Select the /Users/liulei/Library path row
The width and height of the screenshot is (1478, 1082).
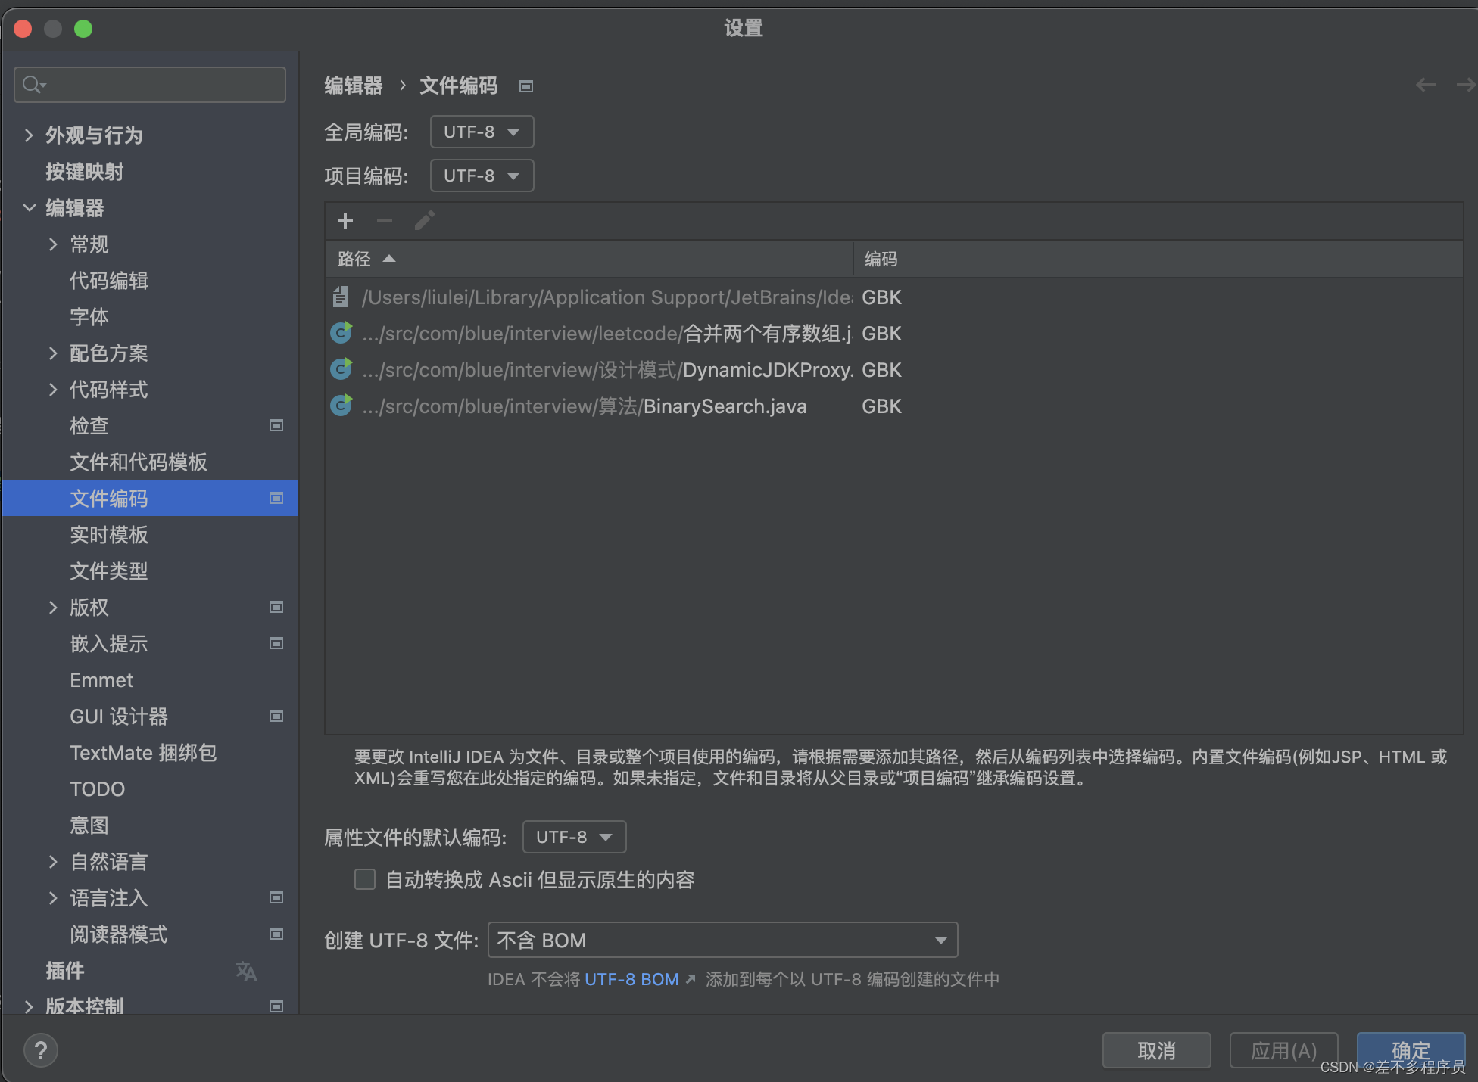(893, 297)
